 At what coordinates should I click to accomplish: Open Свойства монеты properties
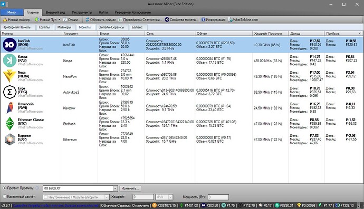click(182, 19)
